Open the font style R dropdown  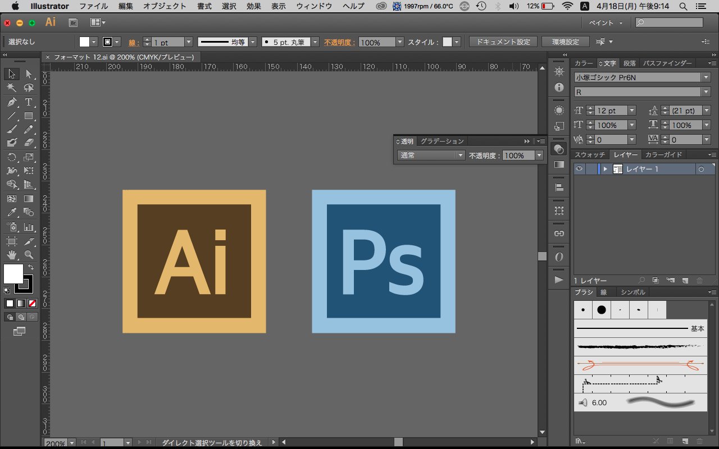pos(706,92)
